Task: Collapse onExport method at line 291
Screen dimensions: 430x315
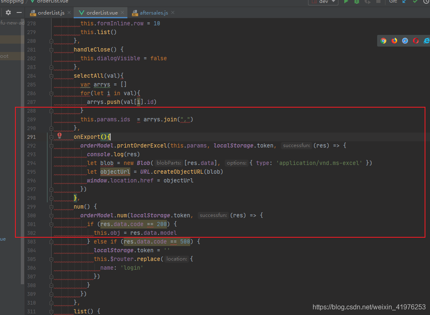Action: point(51,137)
